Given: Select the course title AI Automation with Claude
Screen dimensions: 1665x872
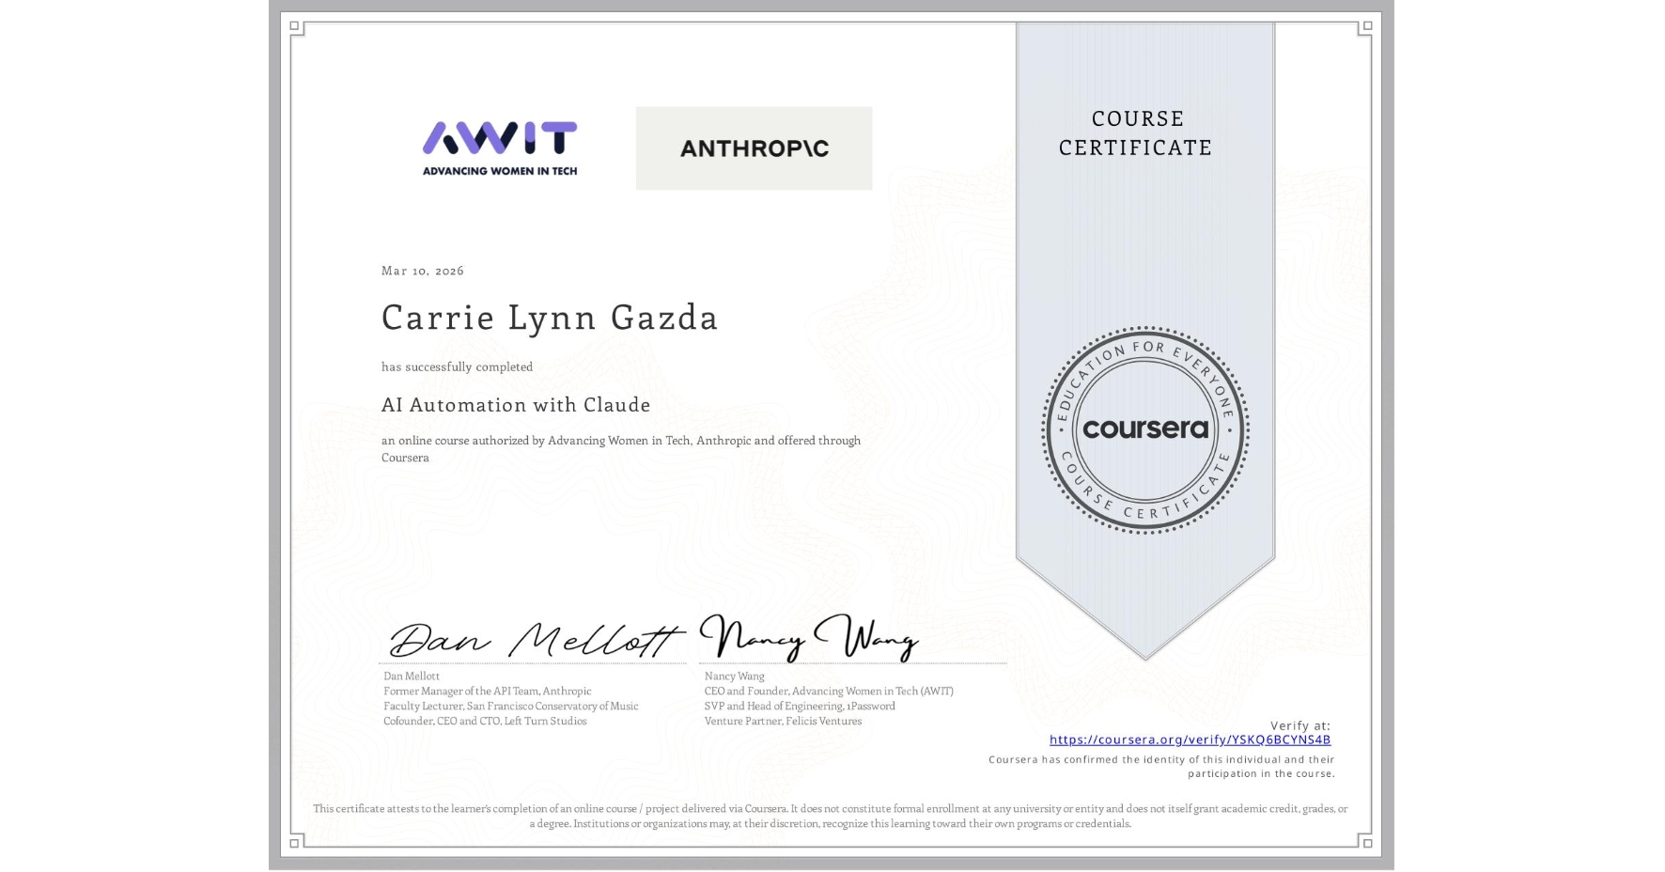Looking at the screenshot, I should coord(516,405).
